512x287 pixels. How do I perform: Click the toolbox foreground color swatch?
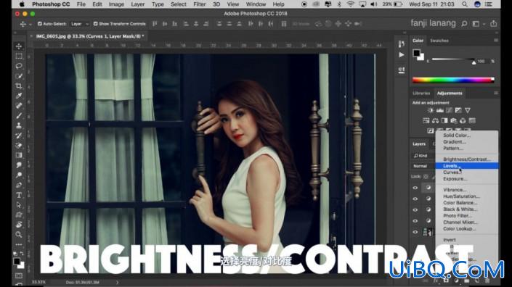click(17, 261)
